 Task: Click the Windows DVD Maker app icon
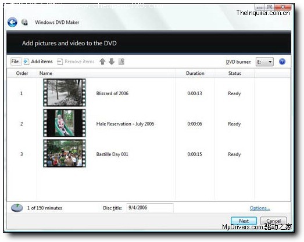[24, 22]
